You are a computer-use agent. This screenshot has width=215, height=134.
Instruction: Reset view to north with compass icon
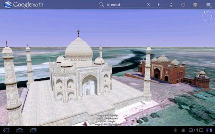pos(171,4)
